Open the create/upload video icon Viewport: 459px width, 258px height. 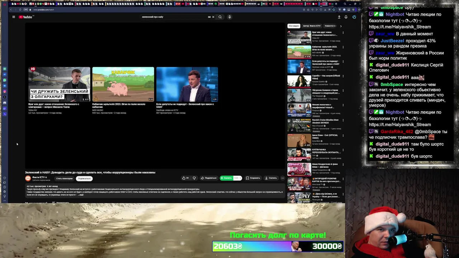[x=339, y=17]
